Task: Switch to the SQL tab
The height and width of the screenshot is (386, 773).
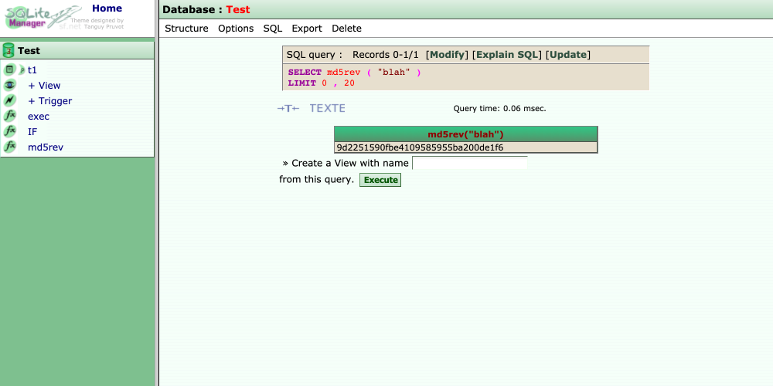Action: coord(273,29)
